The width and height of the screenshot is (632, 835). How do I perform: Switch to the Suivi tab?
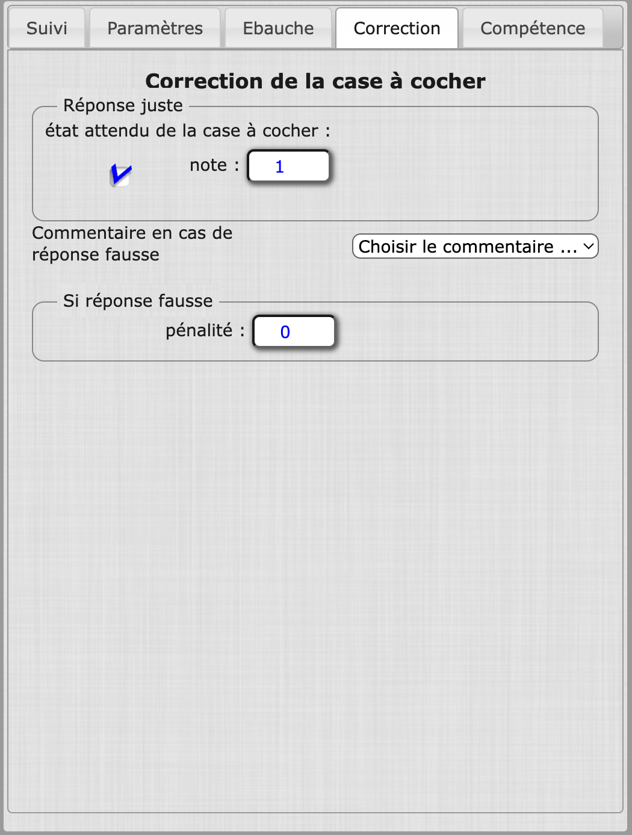tap(47, 28)
